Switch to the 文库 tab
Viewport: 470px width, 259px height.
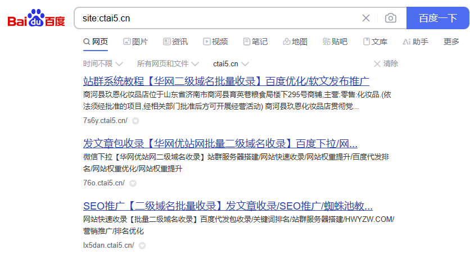pos(375,42)
